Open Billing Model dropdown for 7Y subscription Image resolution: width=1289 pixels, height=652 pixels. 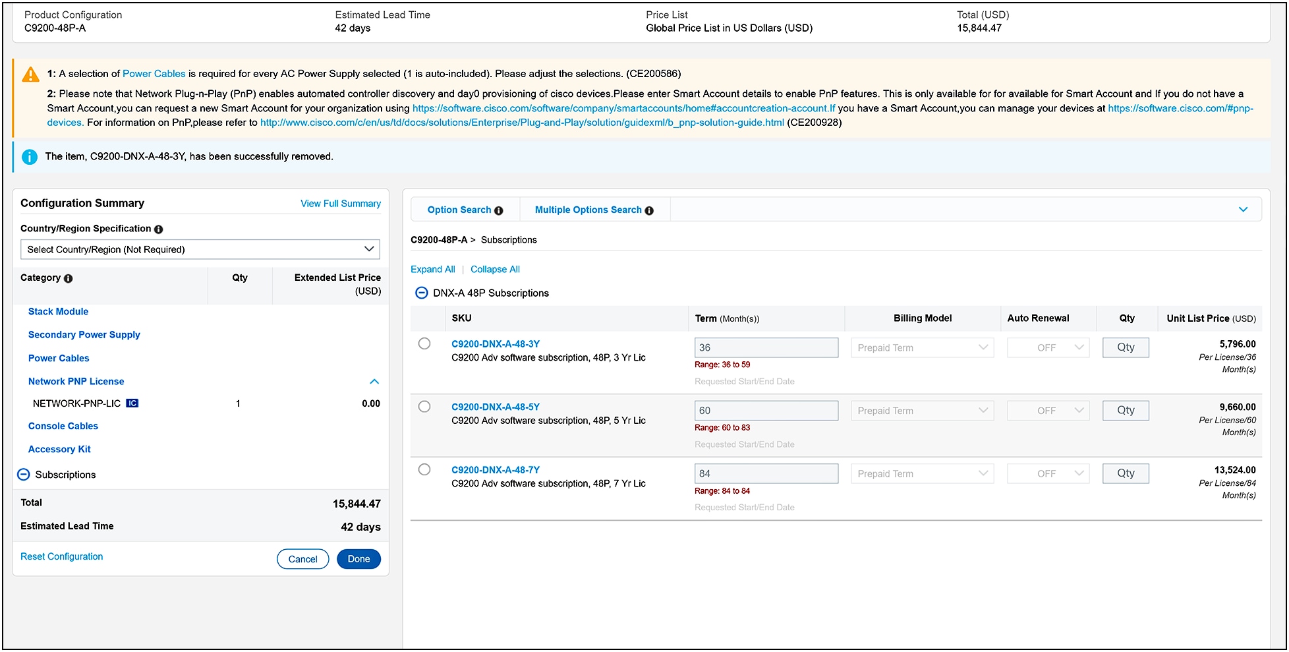click(922, 473)
